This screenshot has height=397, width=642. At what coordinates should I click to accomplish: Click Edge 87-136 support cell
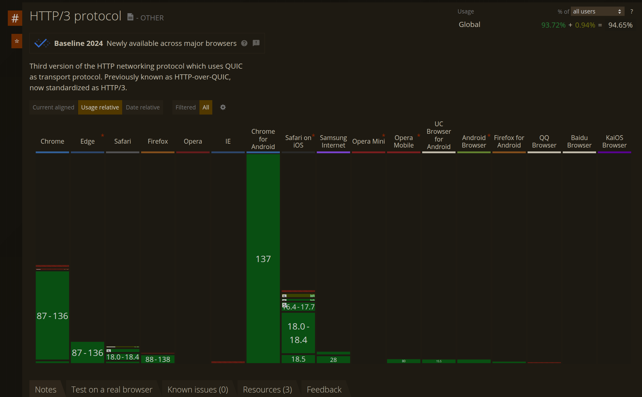(x=87, y=353)
